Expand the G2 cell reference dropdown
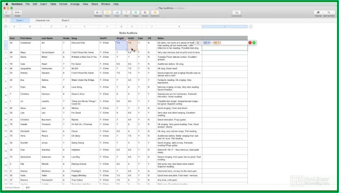The width and height of the screenshot is (339, 193). [x=209, y=43]
